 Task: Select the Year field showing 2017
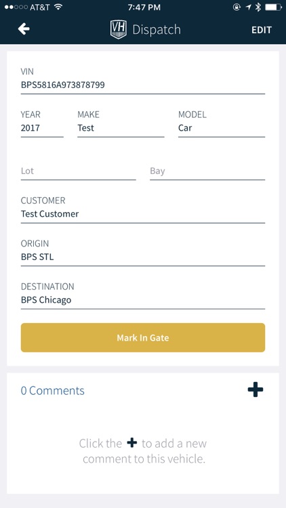(x=42, y=123)
